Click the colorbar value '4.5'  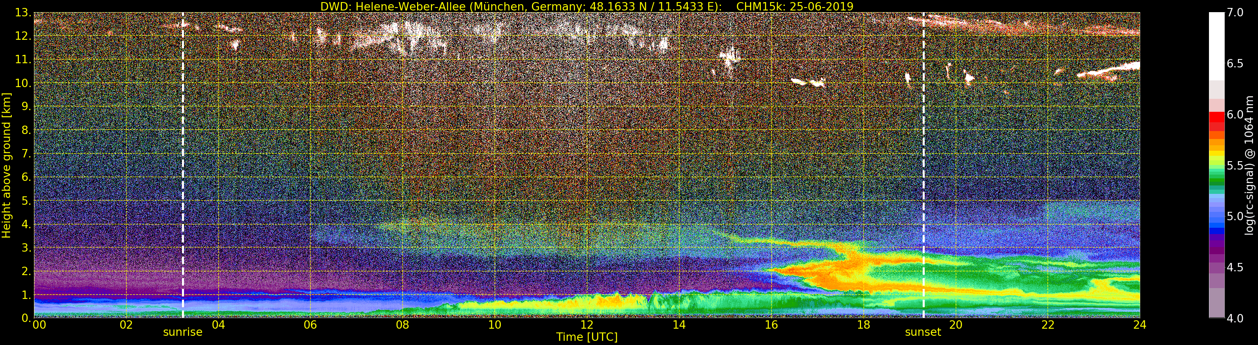(1235, 268)
